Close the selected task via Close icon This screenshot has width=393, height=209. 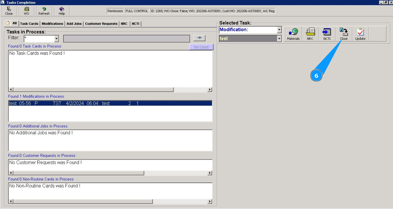tap(344, 34)
